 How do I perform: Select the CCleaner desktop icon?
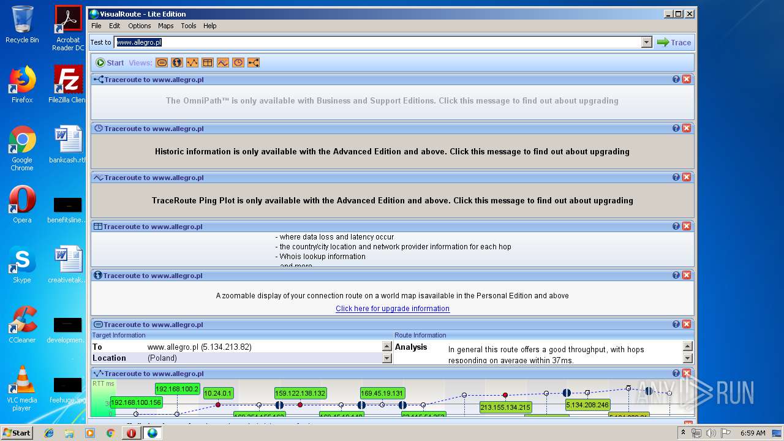(x=22, y=325)
